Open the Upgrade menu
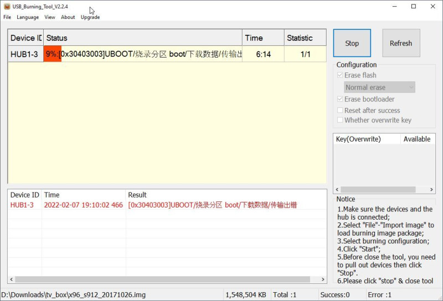 click(x=90, y=17)
